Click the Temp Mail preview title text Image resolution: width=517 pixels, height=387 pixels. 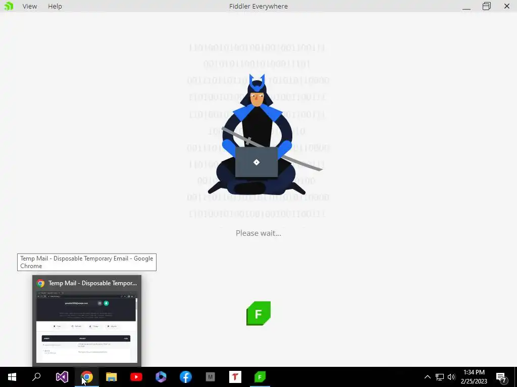click(x=93, y=283)
